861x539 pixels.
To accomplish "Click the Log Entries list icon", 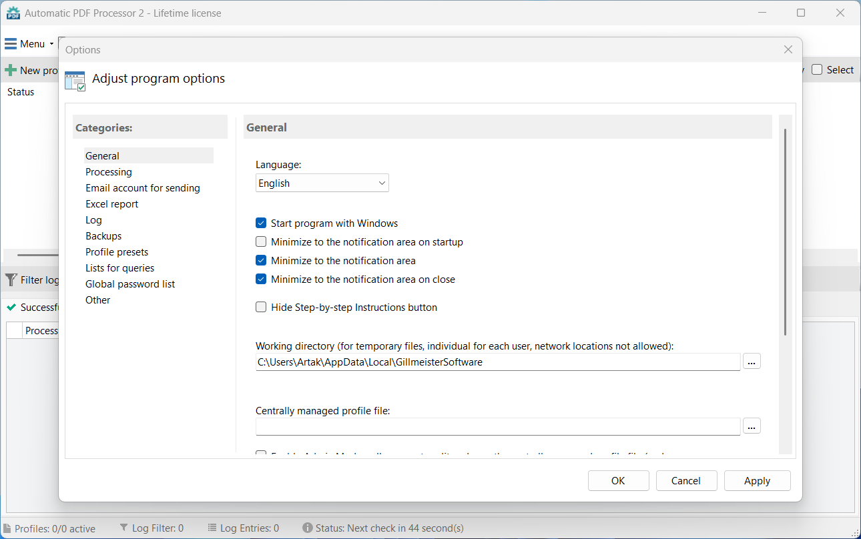I will click(x=212, y=528).
